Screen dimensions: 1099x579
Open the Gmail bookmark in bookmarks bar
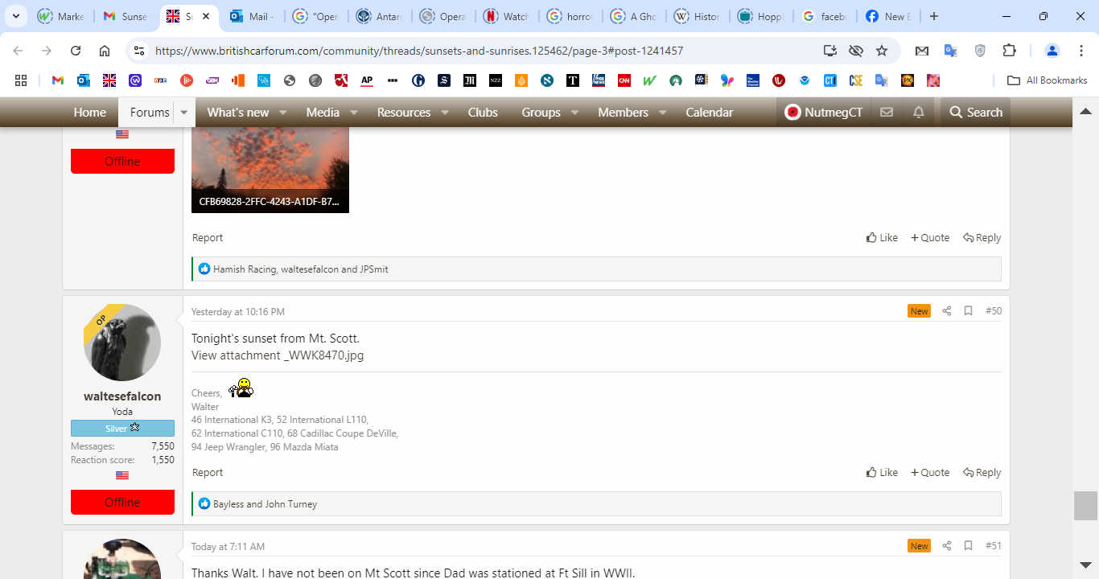coord(57,80)
